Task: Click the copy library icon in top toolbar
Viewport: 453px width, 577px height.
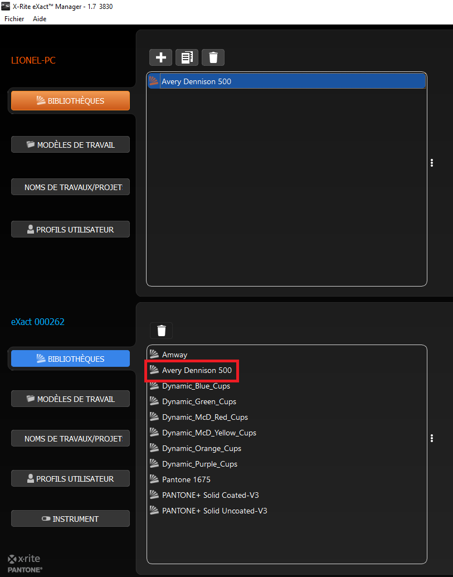Action: coord(187,57)
